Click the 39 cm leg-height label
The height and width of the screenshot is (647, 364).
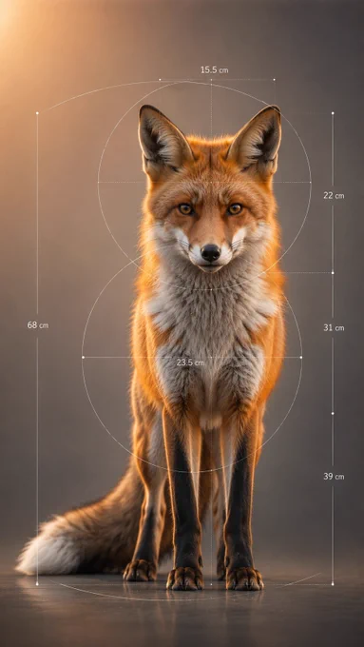tap(334, 477)
